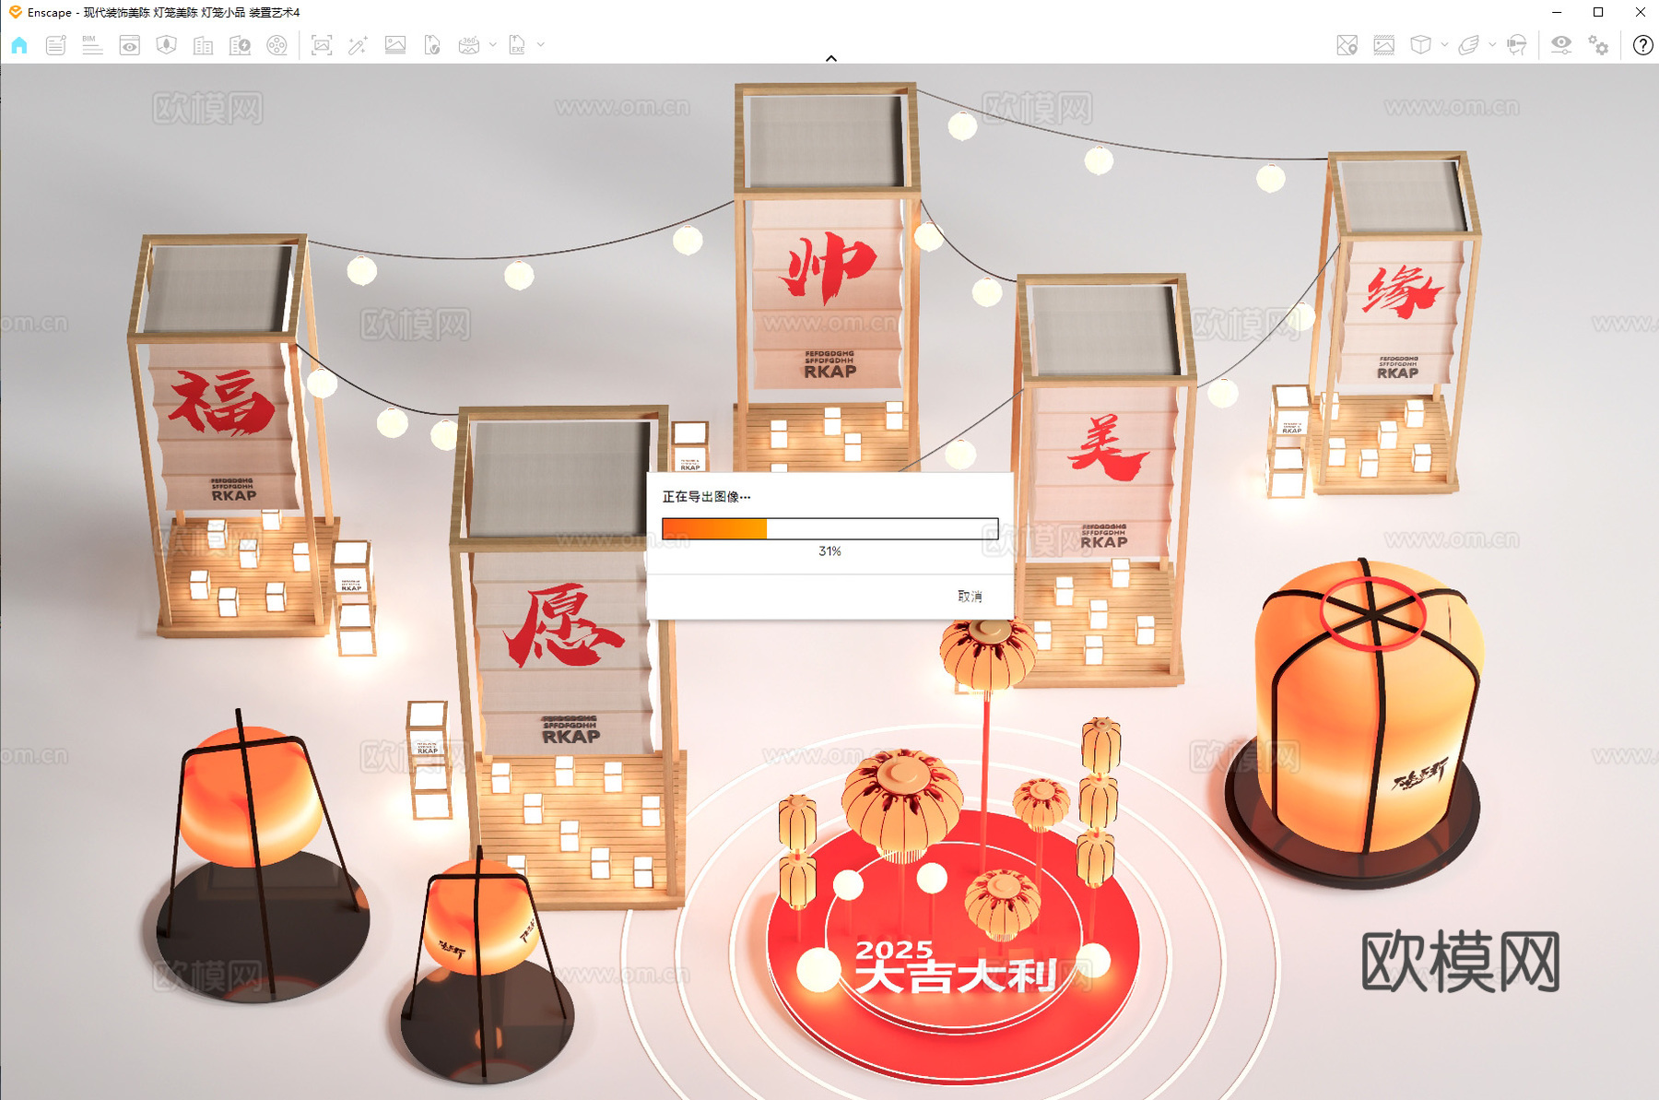This screenshot has height=1100, width=1659.
Task: Click 取消 to cancel image export
Action: pyautogui.click(x=970, y=597)
